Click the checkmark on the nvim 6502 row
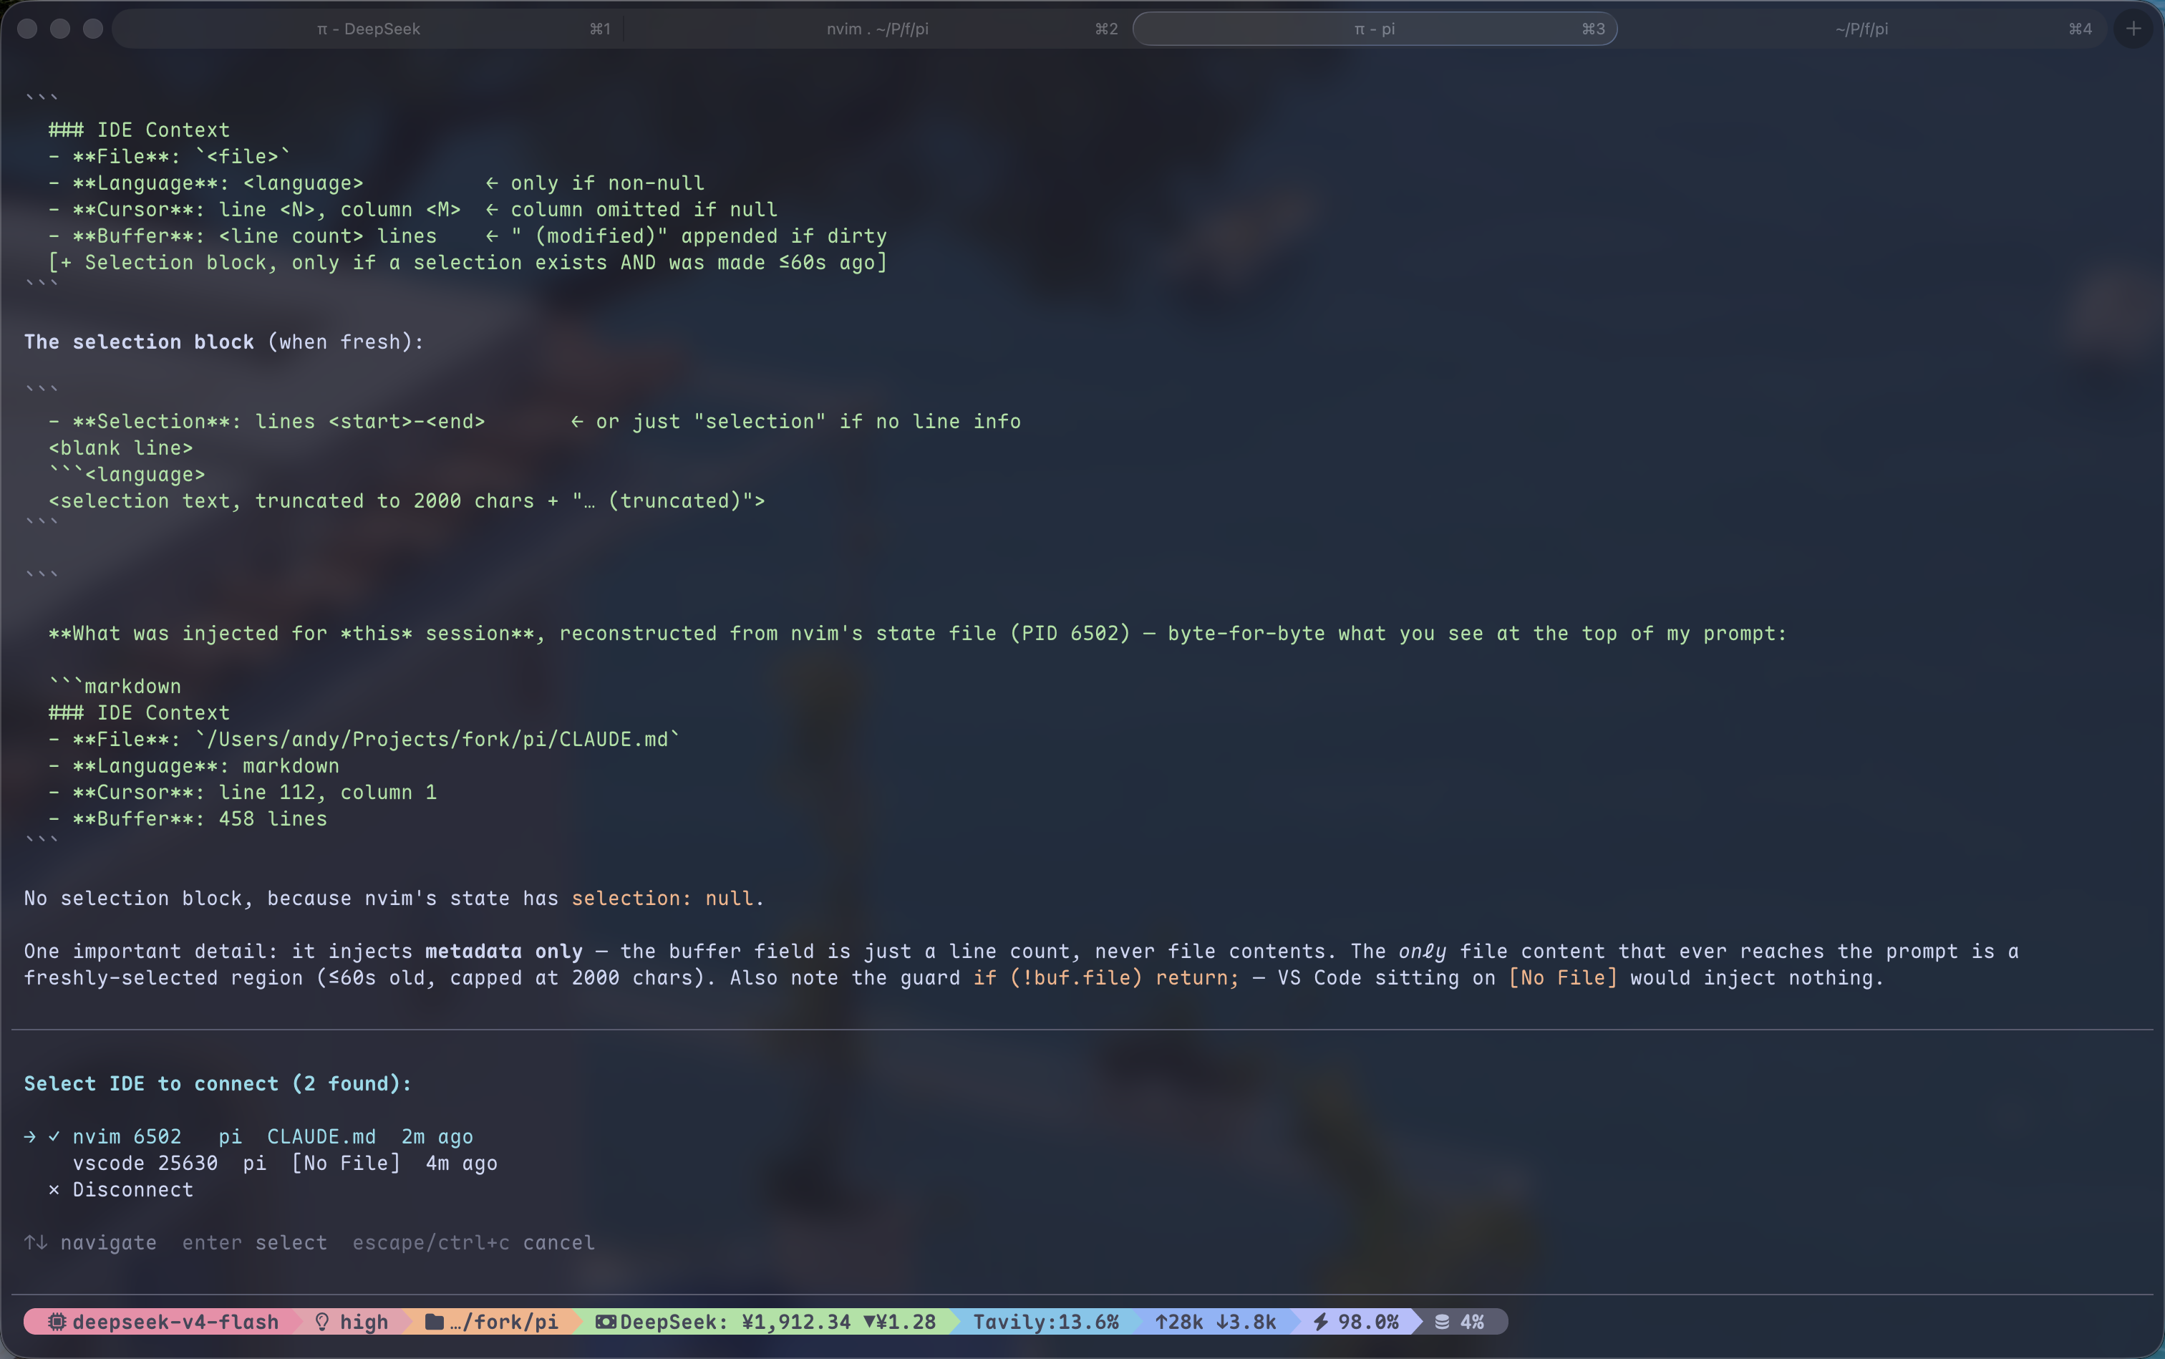The height and width of the screenshot is (1359, 2165). coord(54,1136)
